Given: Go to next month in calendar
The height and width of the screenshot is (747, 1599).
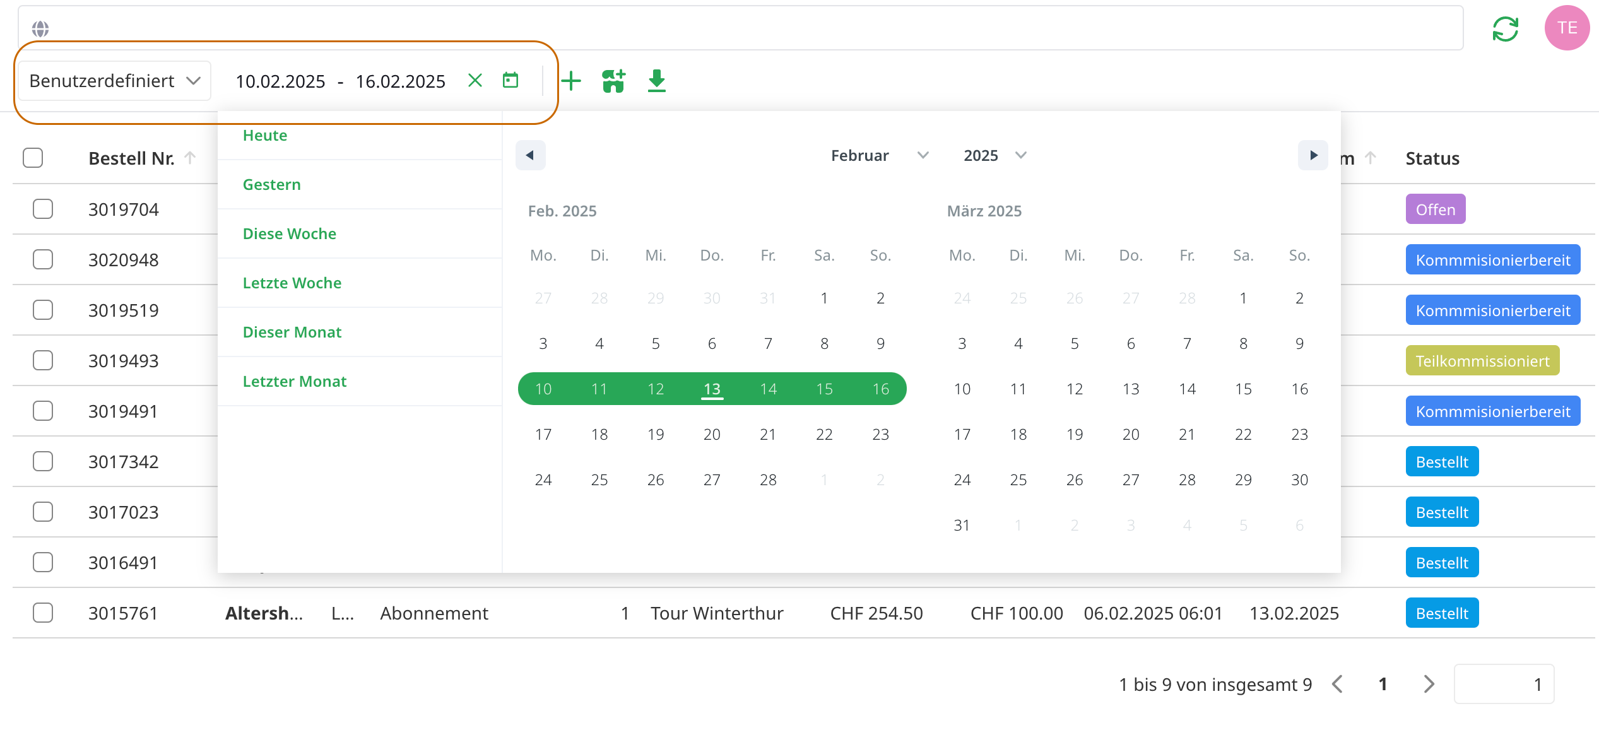Looking at the screenshot, I should pos(1313,155).
